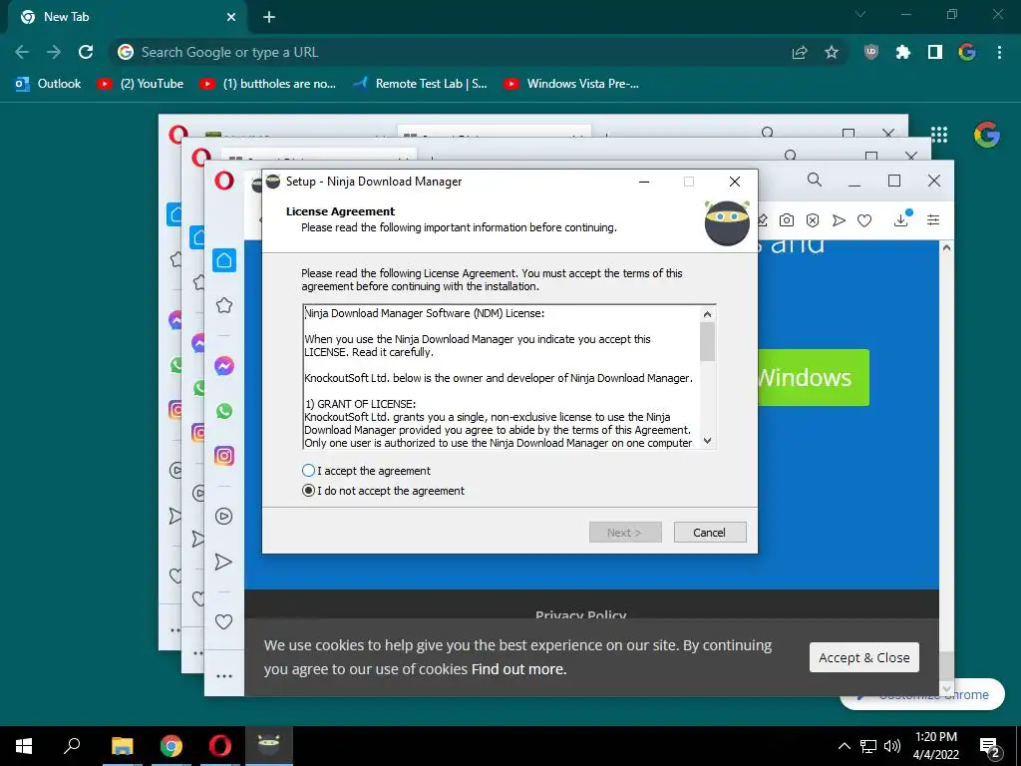Select 'I accept the agreement' radio button
Viewport: 1021px width, 766px height.
tap(309, 471)
